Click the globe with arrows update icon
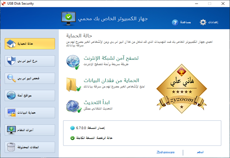Image resolution: width=230 pixels, height=158 pixels. 74,106
